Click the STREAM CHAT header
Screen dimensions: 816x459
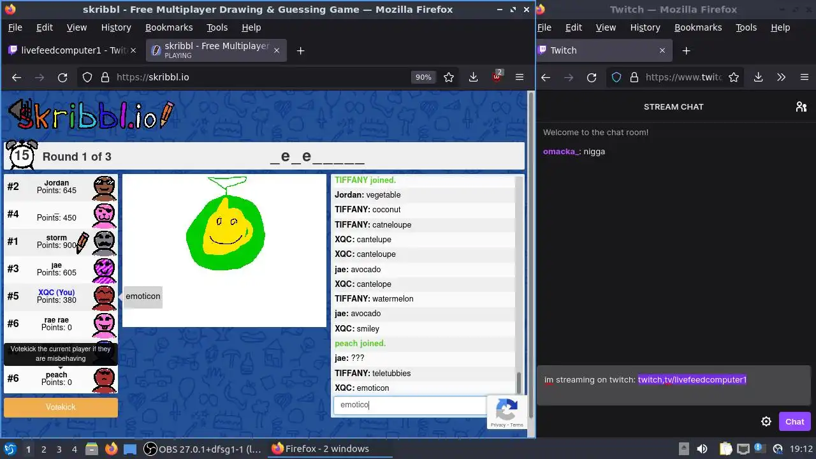click(673, 106)
